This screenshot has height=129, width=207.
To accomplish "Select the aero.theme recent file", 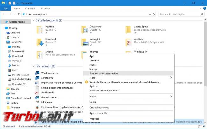I will pyautogui.click(x=44, y=78).
